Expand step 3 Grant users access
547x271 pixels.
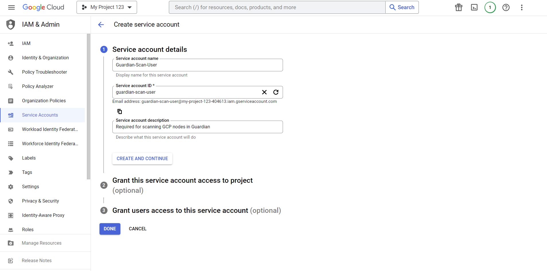pos(197,211)
